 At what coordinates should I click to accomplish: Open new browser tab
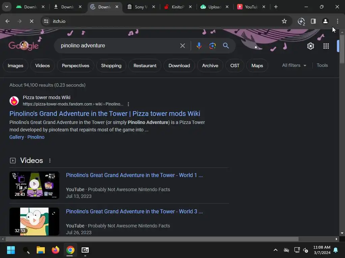[276, 7]
